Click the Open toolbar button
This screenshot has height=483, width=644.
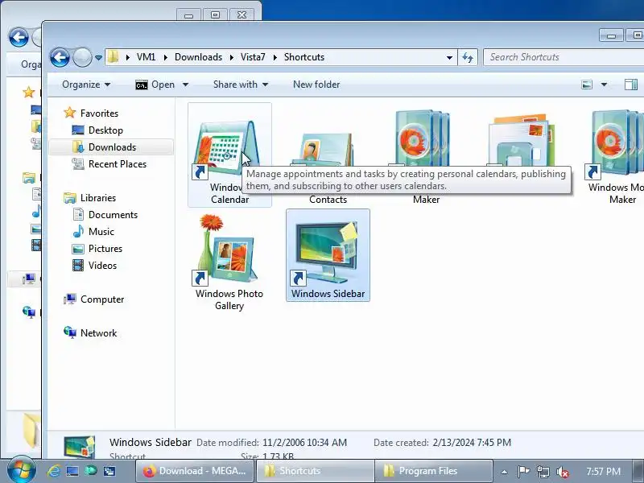(155, 85)
